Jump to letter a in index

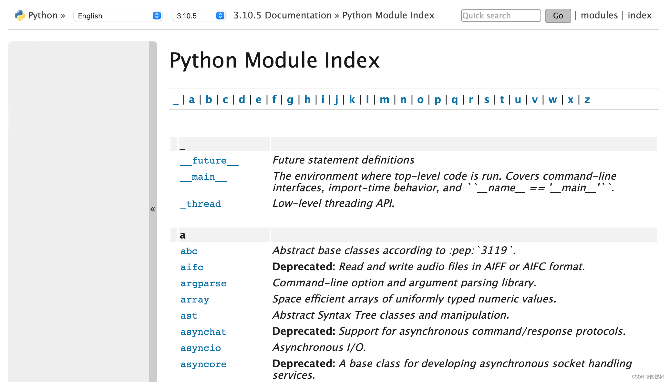[x=192, y=100]
